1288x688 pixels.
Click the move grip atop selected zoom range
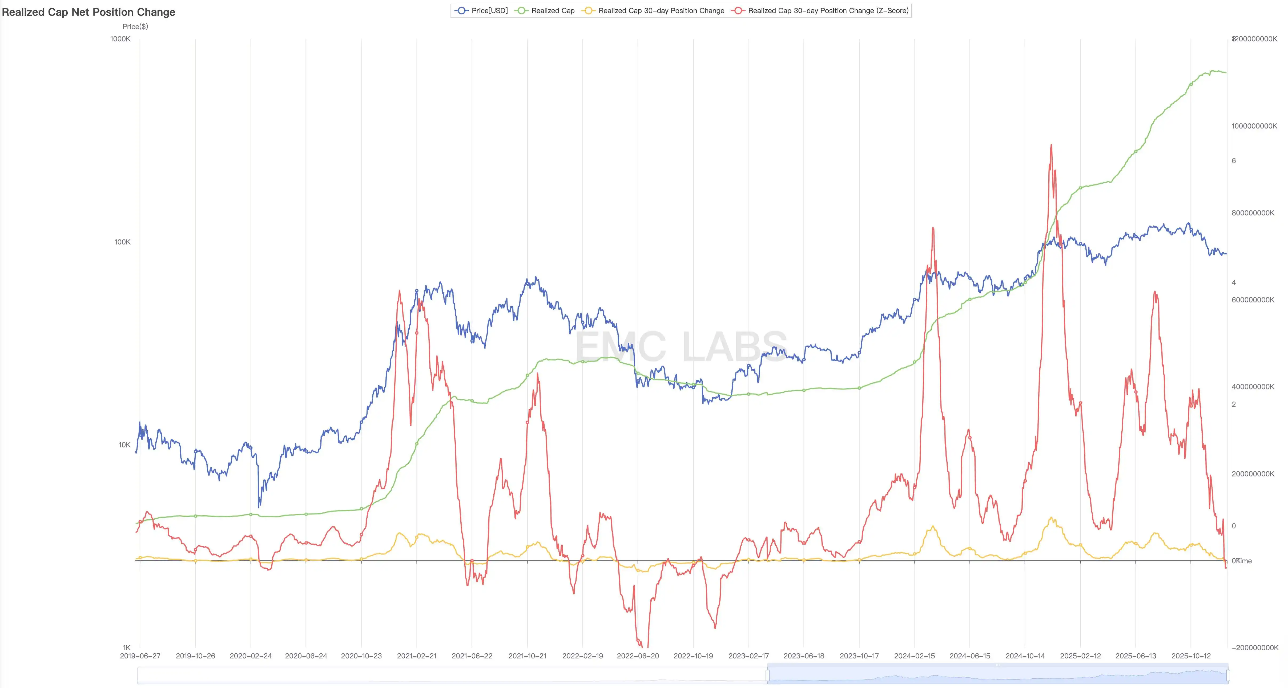coord(997,666)
